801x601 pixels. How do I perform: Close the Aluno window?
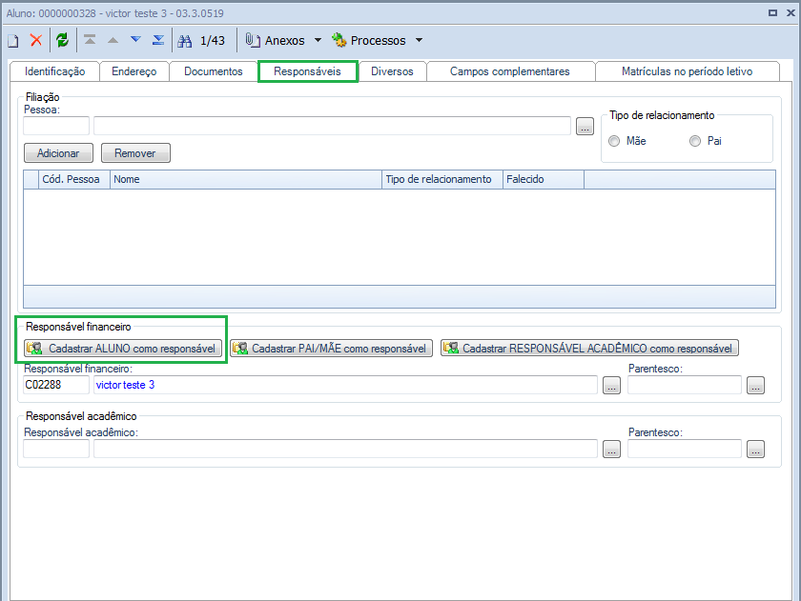[791, 13]
